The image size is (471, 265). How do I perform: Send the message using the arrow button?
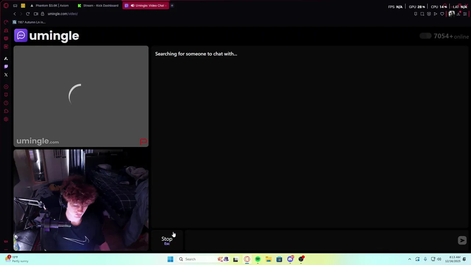click(462, 240)
